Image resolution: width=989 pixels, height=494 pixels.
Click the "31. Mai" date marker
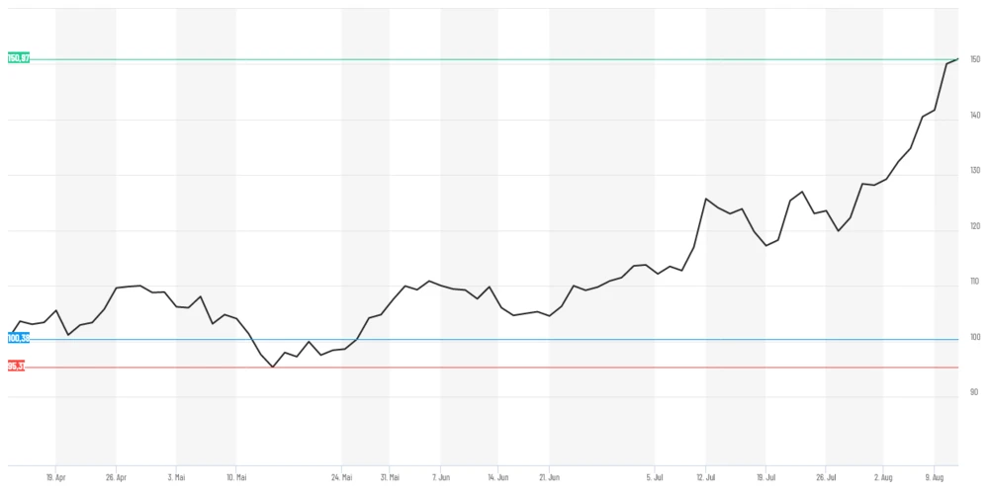(389, 475)
